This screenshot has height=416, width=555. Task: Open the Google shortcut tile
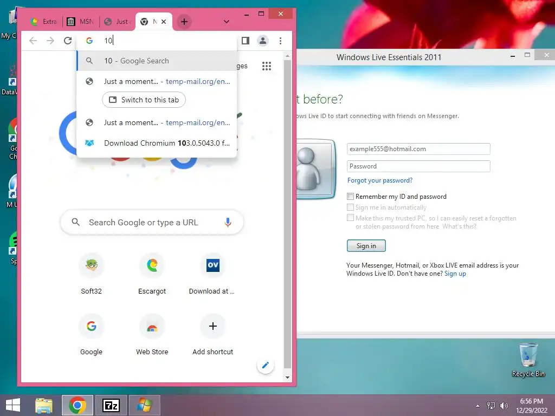pos(91,335)
